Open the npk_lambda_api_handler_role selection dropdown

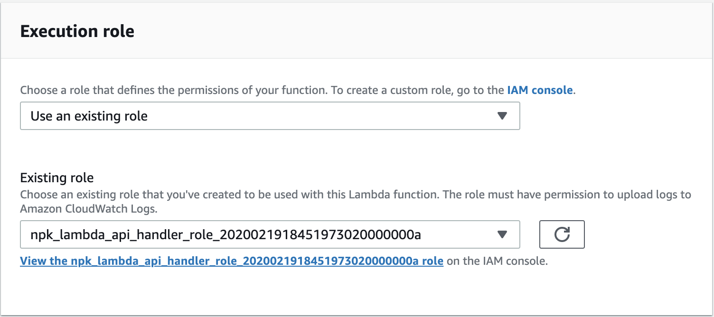tap(270, 234)
